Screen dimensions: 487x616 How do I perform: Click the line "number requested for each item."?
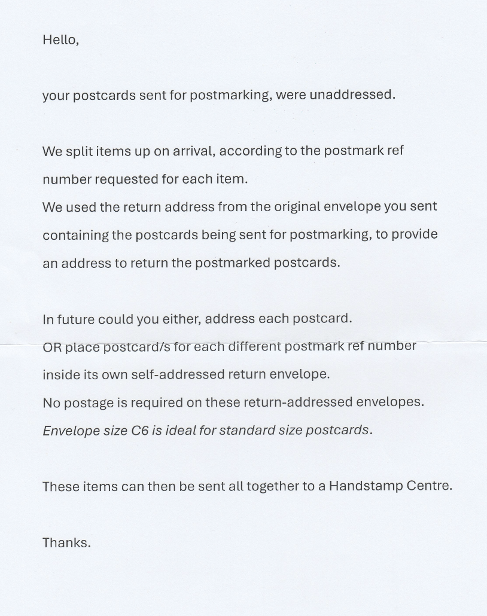pyautogui.click(x=145, y=179)
